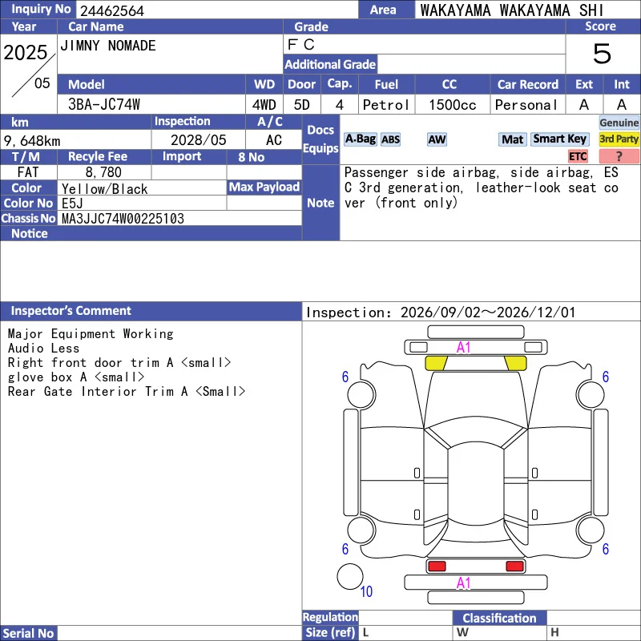Click the red left tail light on diagram
The height and width of the screenshot is (641, 641).
click(437, 566)
